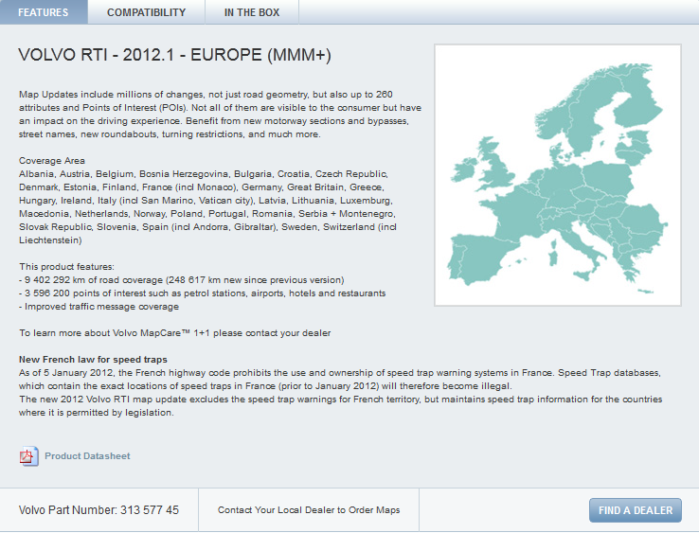Screen dimensions: 699x533
Task: Open the Product Datasheet link
Action: tap(87, 456)
